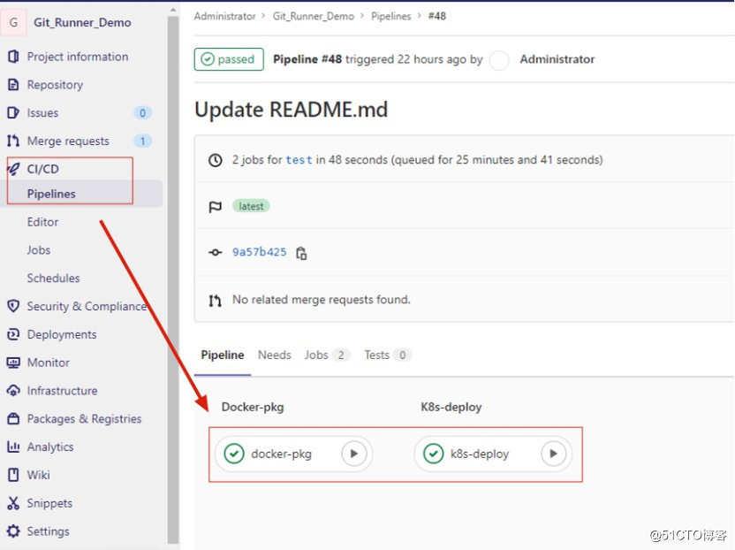The image size is (735, 550).
Task: Click the Docker-pkg stage heading
Action: pyautogui.click(x=253, y=407)
